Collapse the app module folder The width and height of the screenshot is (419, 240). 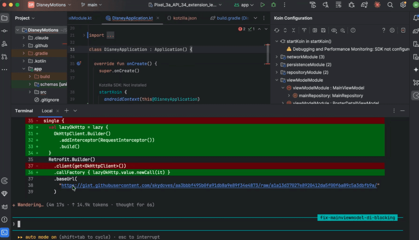pos(24,69)
